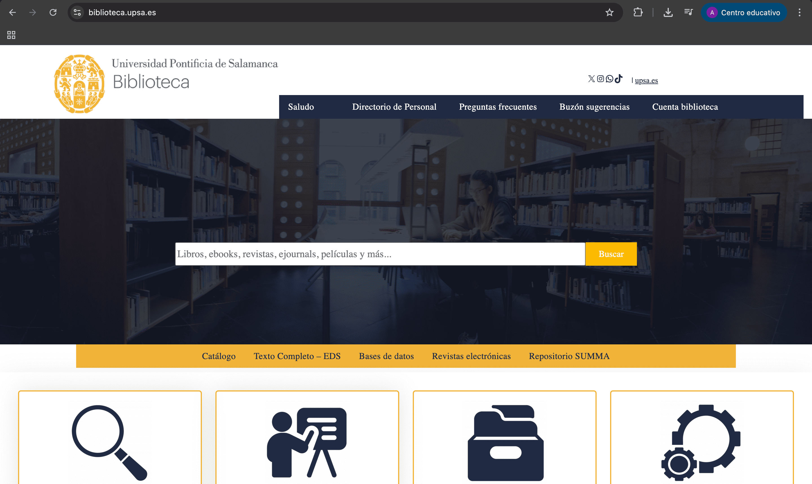Open the Instagram social icon
The height and width of the screenshot is (484, 812).
coord(601,79)
